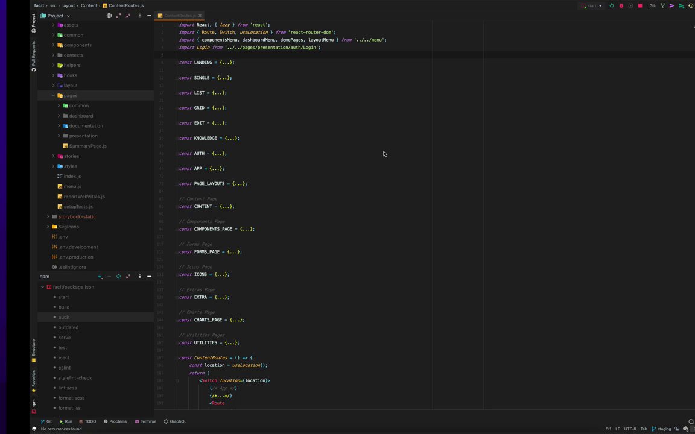Close the ContentRoutes.js tab
Viewport: 695px width, 434px height.
200,16
